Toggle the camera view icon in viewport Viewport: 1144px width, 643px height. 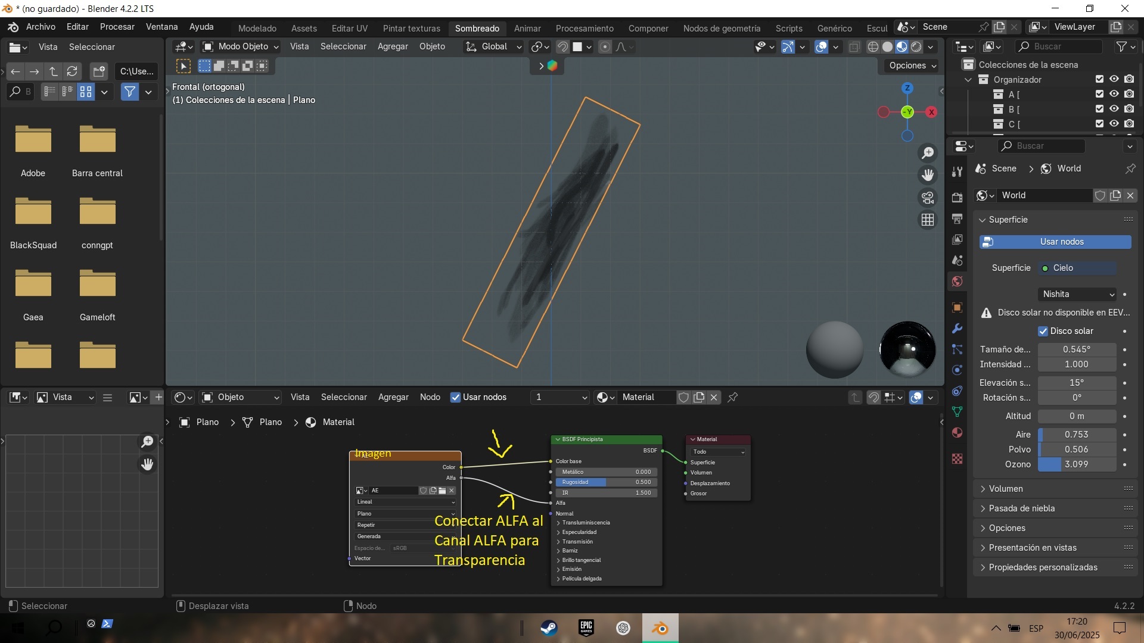click(928, 198)
